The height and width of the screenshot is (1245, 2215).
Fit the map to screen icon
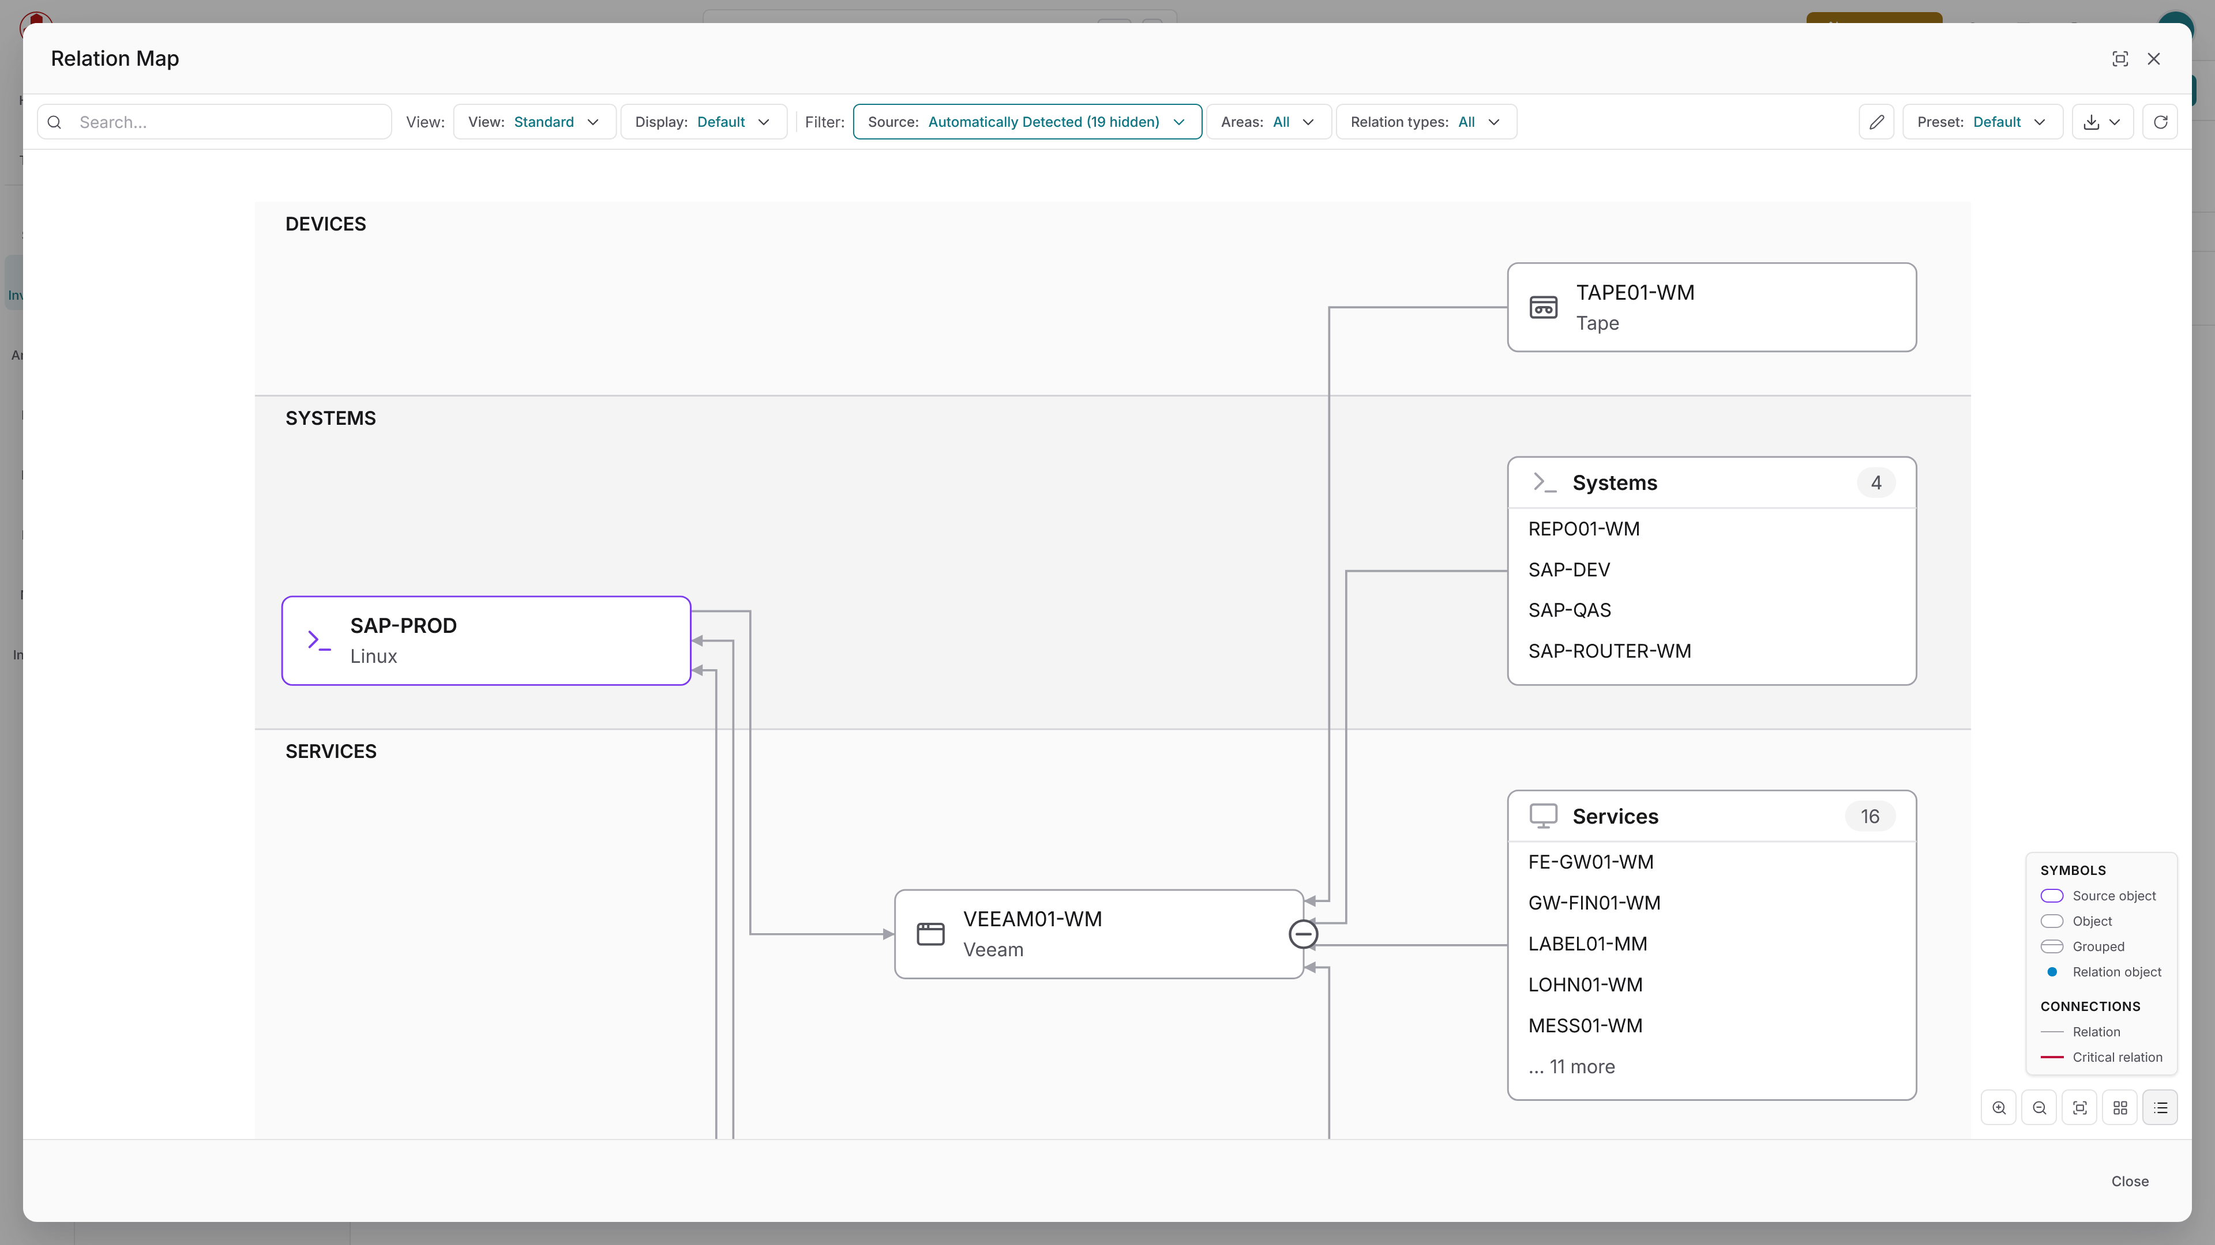[2079, 1107]
